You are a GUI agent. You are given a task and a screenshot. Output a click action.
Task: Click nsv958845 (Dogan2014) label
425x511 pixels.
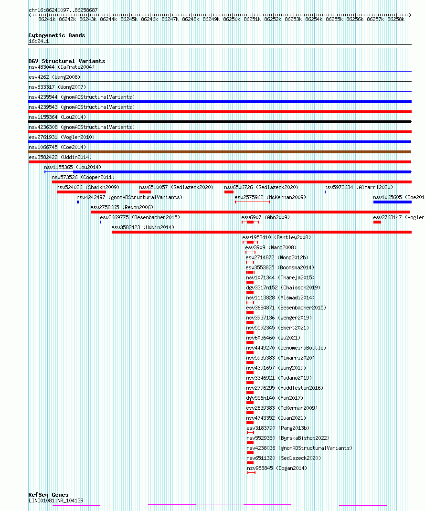pyautogui.click(x=277, y=468)
